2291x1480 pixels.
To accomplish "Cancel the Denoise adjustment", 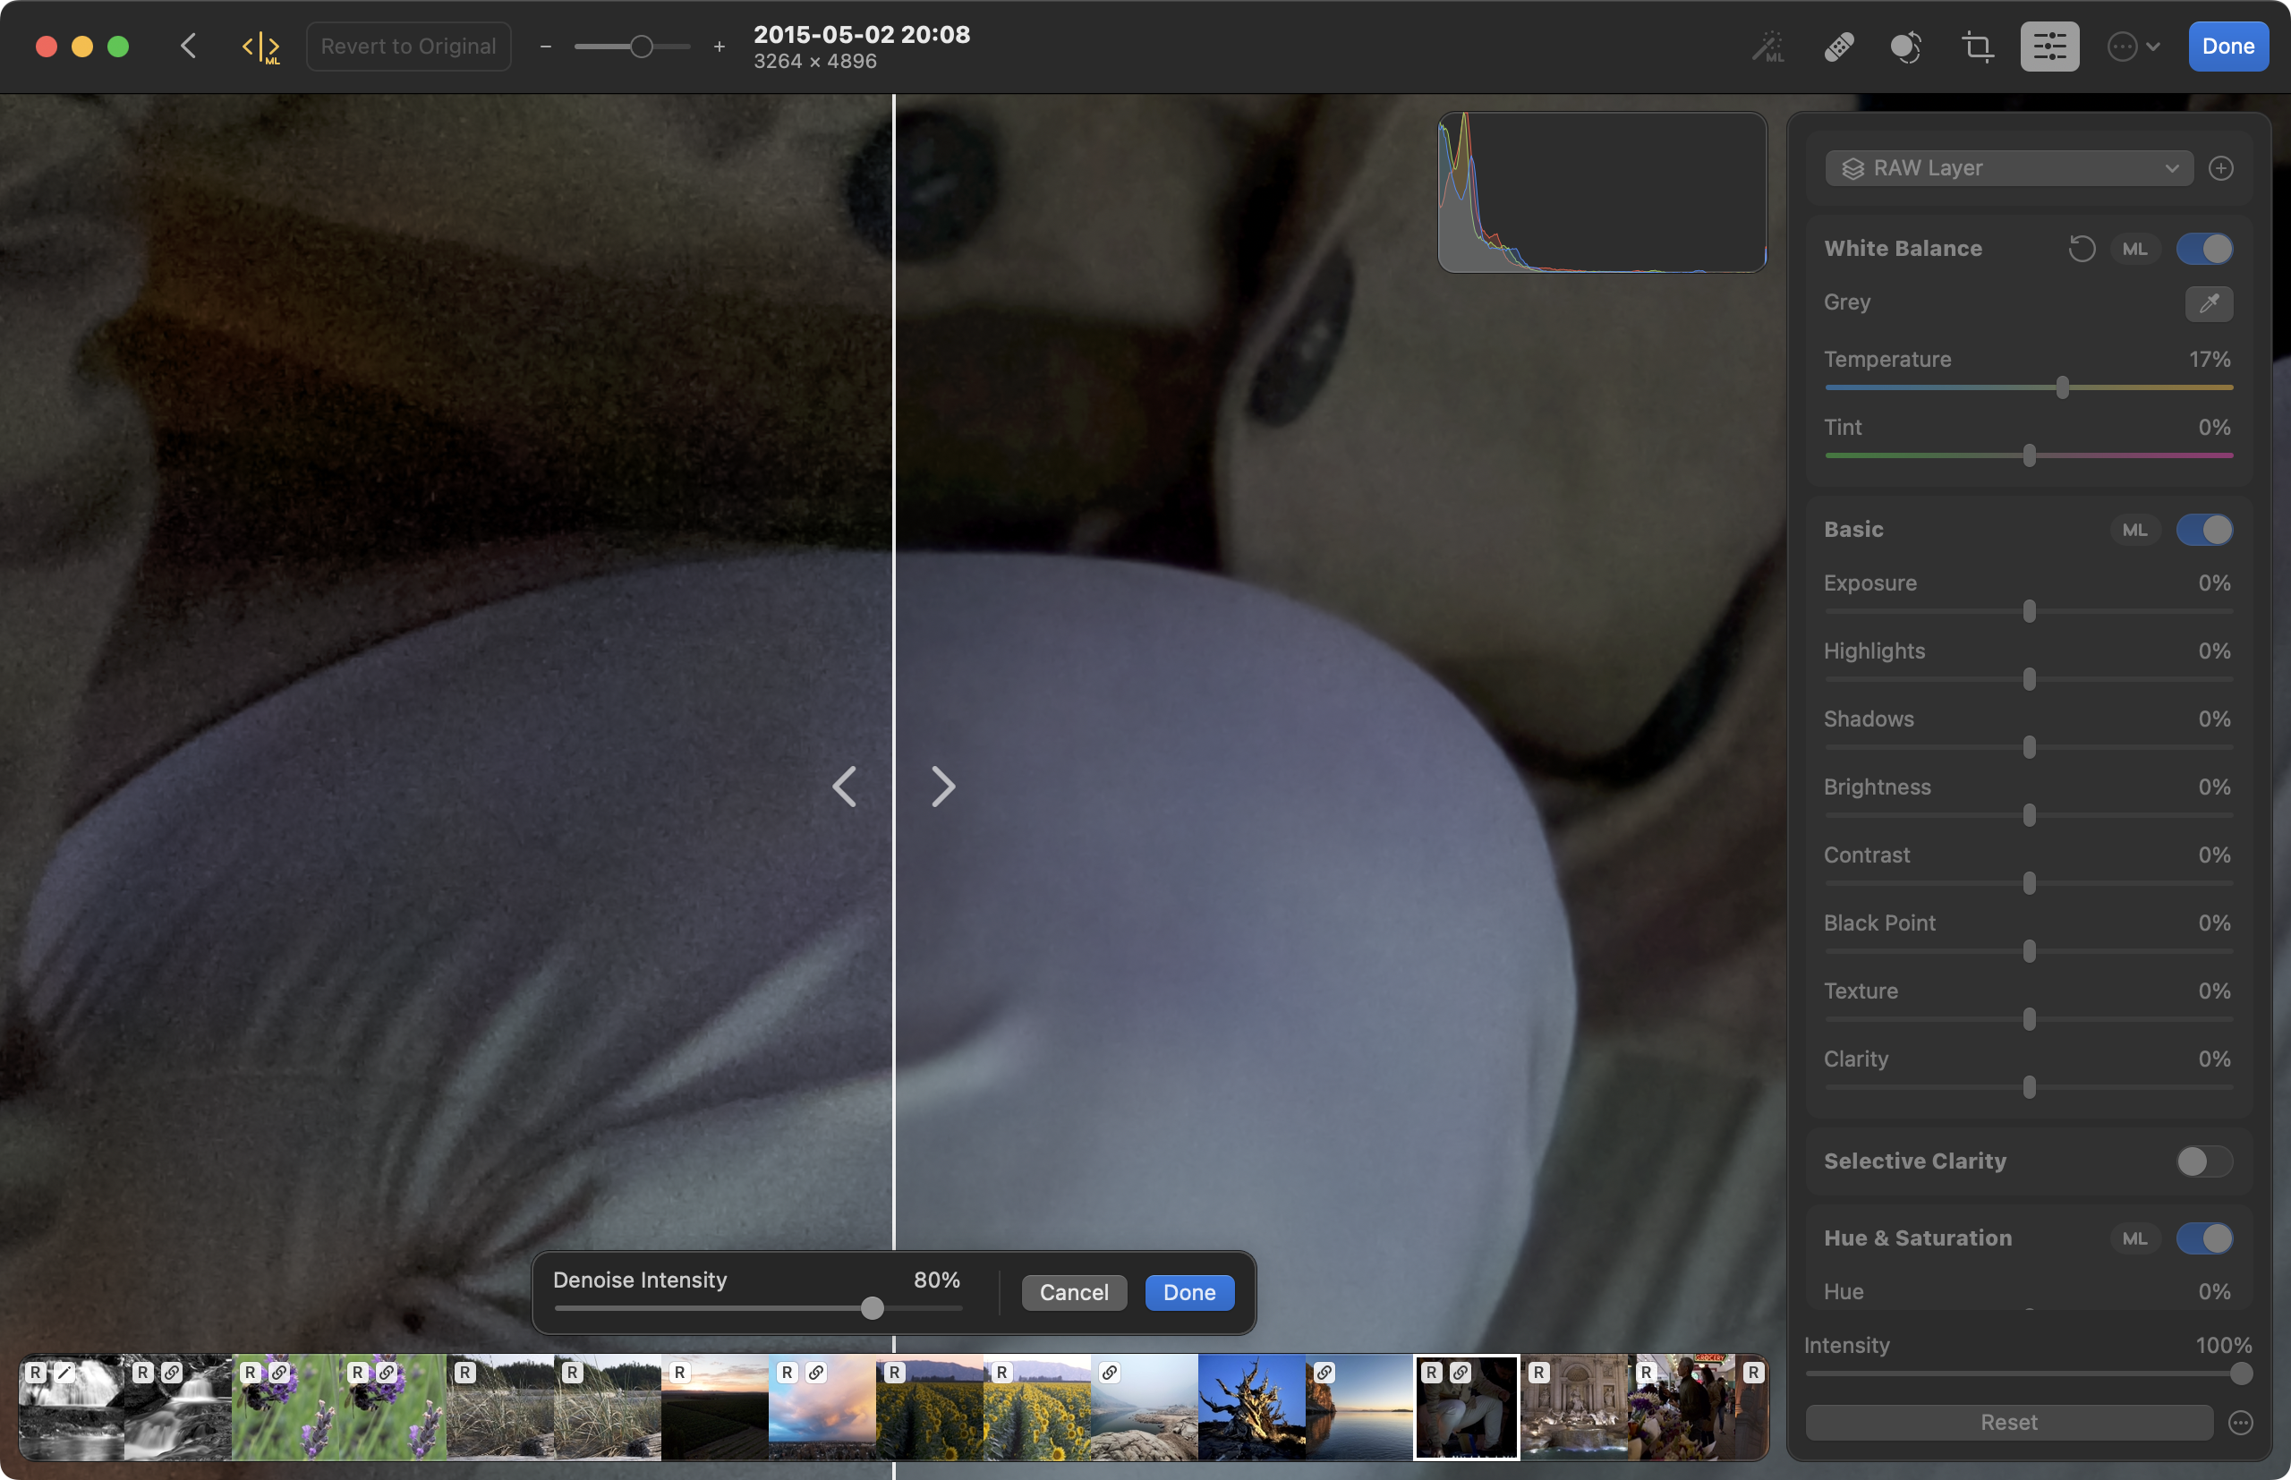I will 1073,1293.
